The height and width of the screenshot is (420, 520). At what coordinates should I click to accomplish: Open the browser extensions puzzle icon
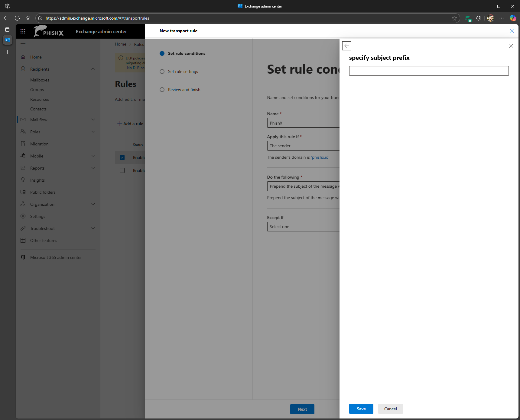click(478, 18)
